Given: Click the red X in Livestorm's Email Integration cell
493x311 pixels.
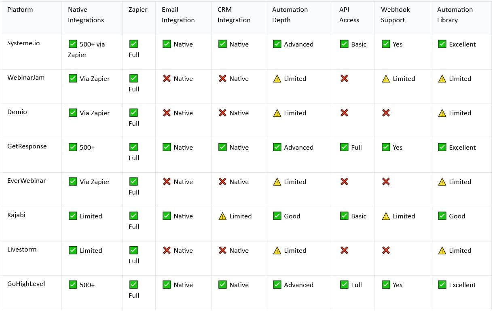Looking at the screenshot, I should [167, 250].
